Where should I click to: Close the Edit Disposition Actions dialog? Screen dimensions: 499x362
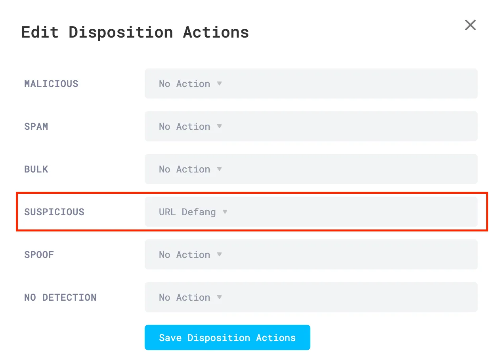[x=470, y=25]
